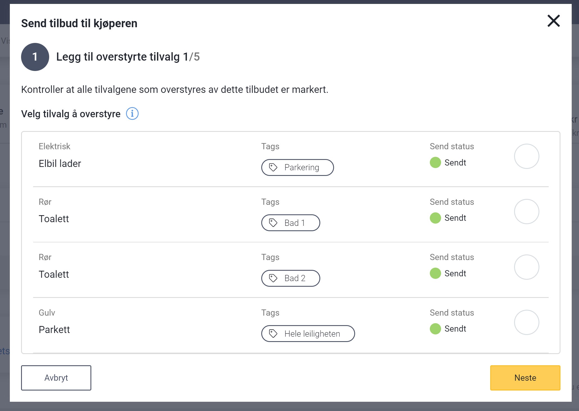Select the Toalett Bad 1 option circle
This screenshot has width=579, height=411.
pos(526,212)
